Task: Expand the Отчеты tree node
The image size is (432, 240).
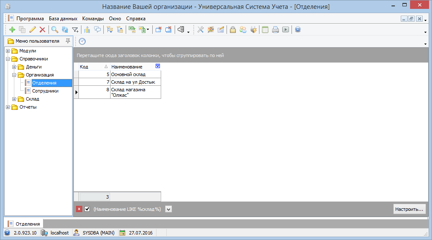Action: pos(8,107)
